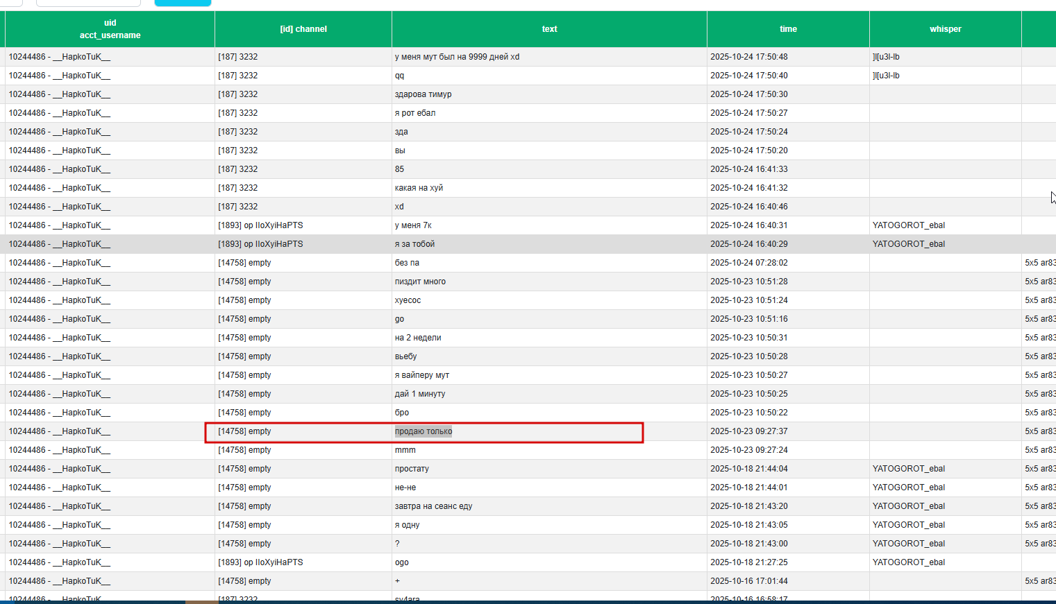The height and width of the screenshot is (604, 1056).
Task: Select the "time" column header
Action: tap(788, 29)
